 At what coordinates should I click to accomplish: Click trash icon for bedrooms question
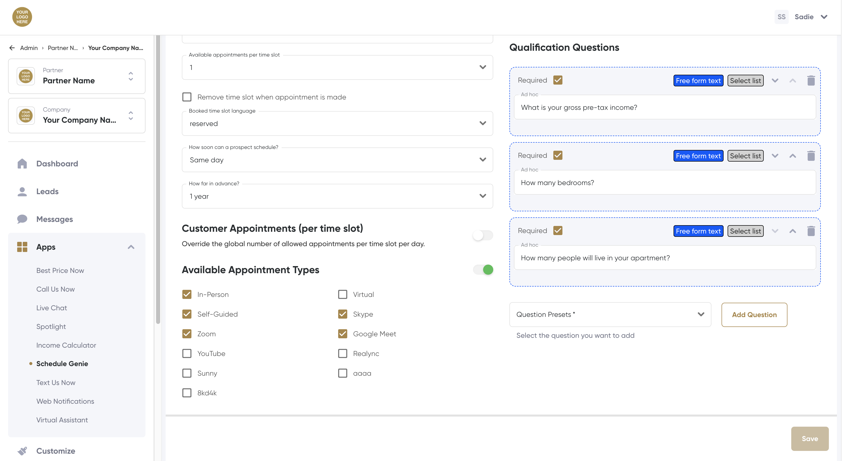811,156
